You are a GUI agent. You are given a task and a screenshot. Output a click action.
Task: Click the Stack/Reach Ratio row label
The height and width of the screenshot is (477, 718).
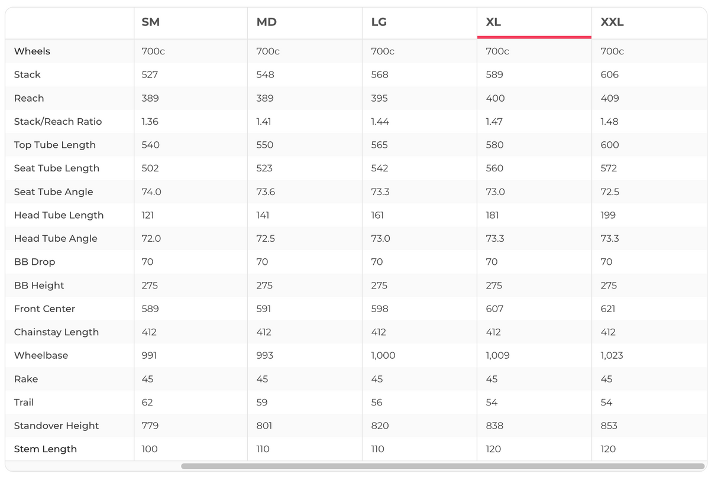pyautogui.click(x=58, y=122)
